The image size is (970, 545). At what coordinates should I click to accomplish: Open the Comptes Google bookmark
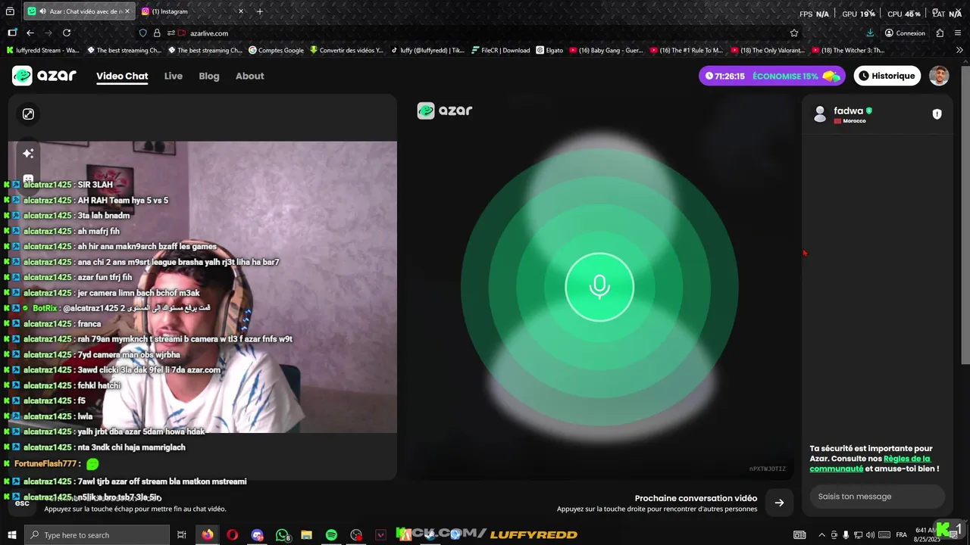[276, 51]
